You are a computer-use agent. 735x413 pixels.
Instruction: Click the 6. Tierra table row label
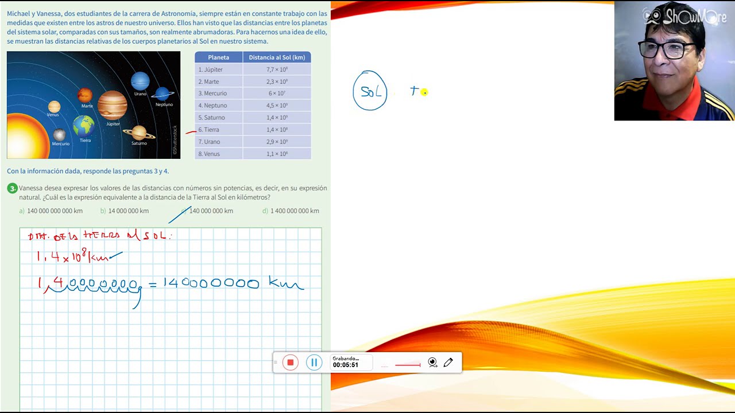208,130
